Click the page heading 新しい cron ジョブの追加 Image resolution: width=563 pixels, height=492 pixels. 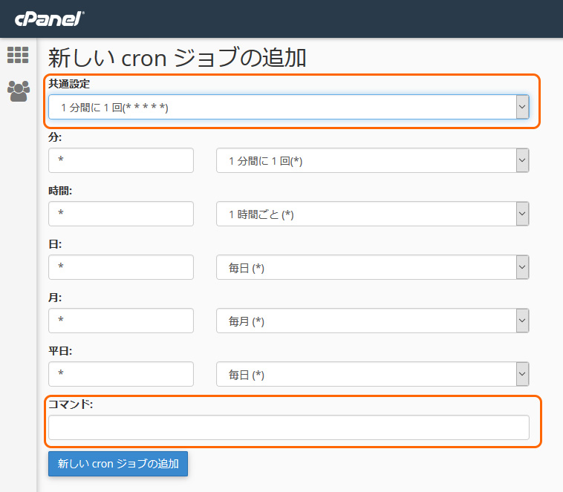tap(177, 58)
